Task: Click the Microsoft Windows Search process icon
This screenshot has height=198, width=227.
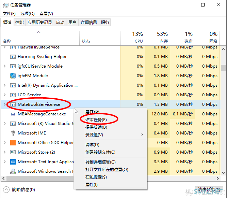Action: tap(13, 171)
